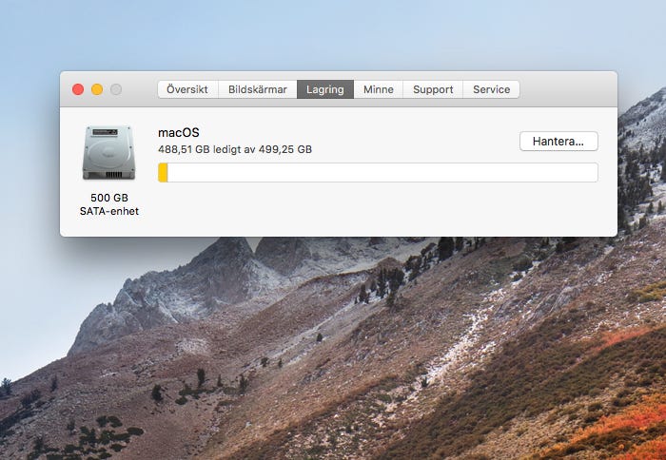Click the hard drive icon
666x460 pixels.
[108, 153]
